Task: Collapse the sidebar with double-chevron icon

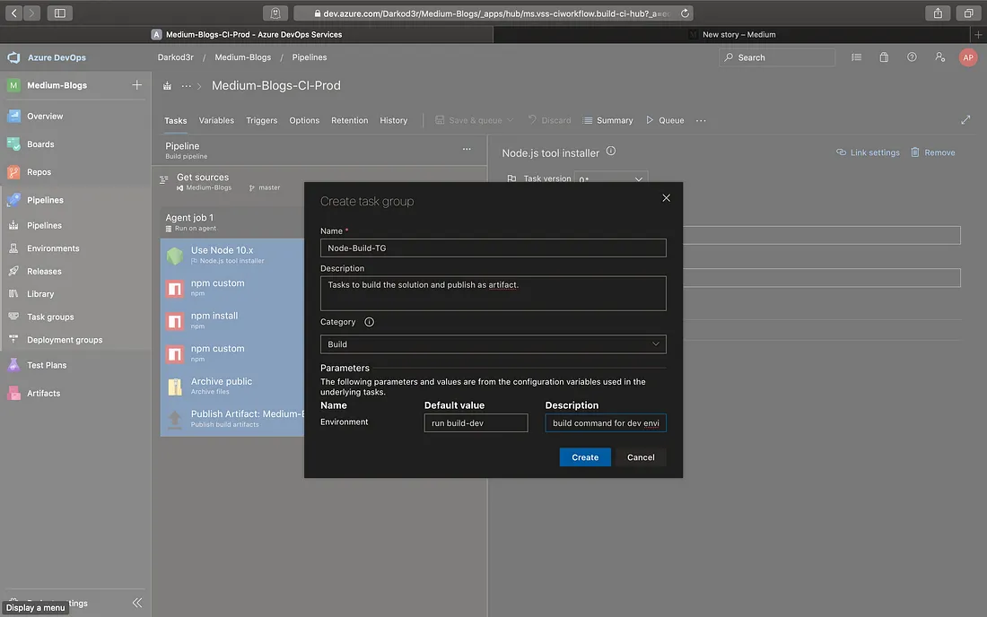Action: coord(137,603)
